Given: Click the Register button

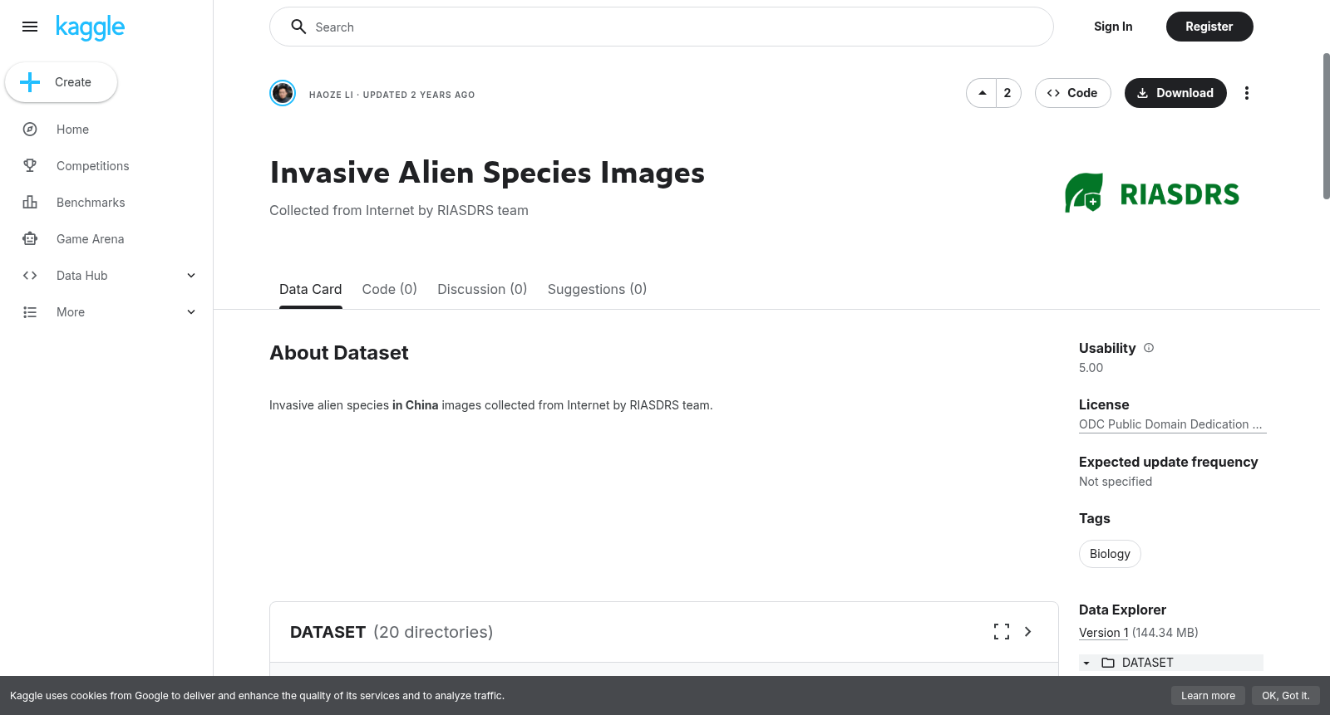Looking at the screenshot, I should pyautogui.click(x=1209, y=27).
